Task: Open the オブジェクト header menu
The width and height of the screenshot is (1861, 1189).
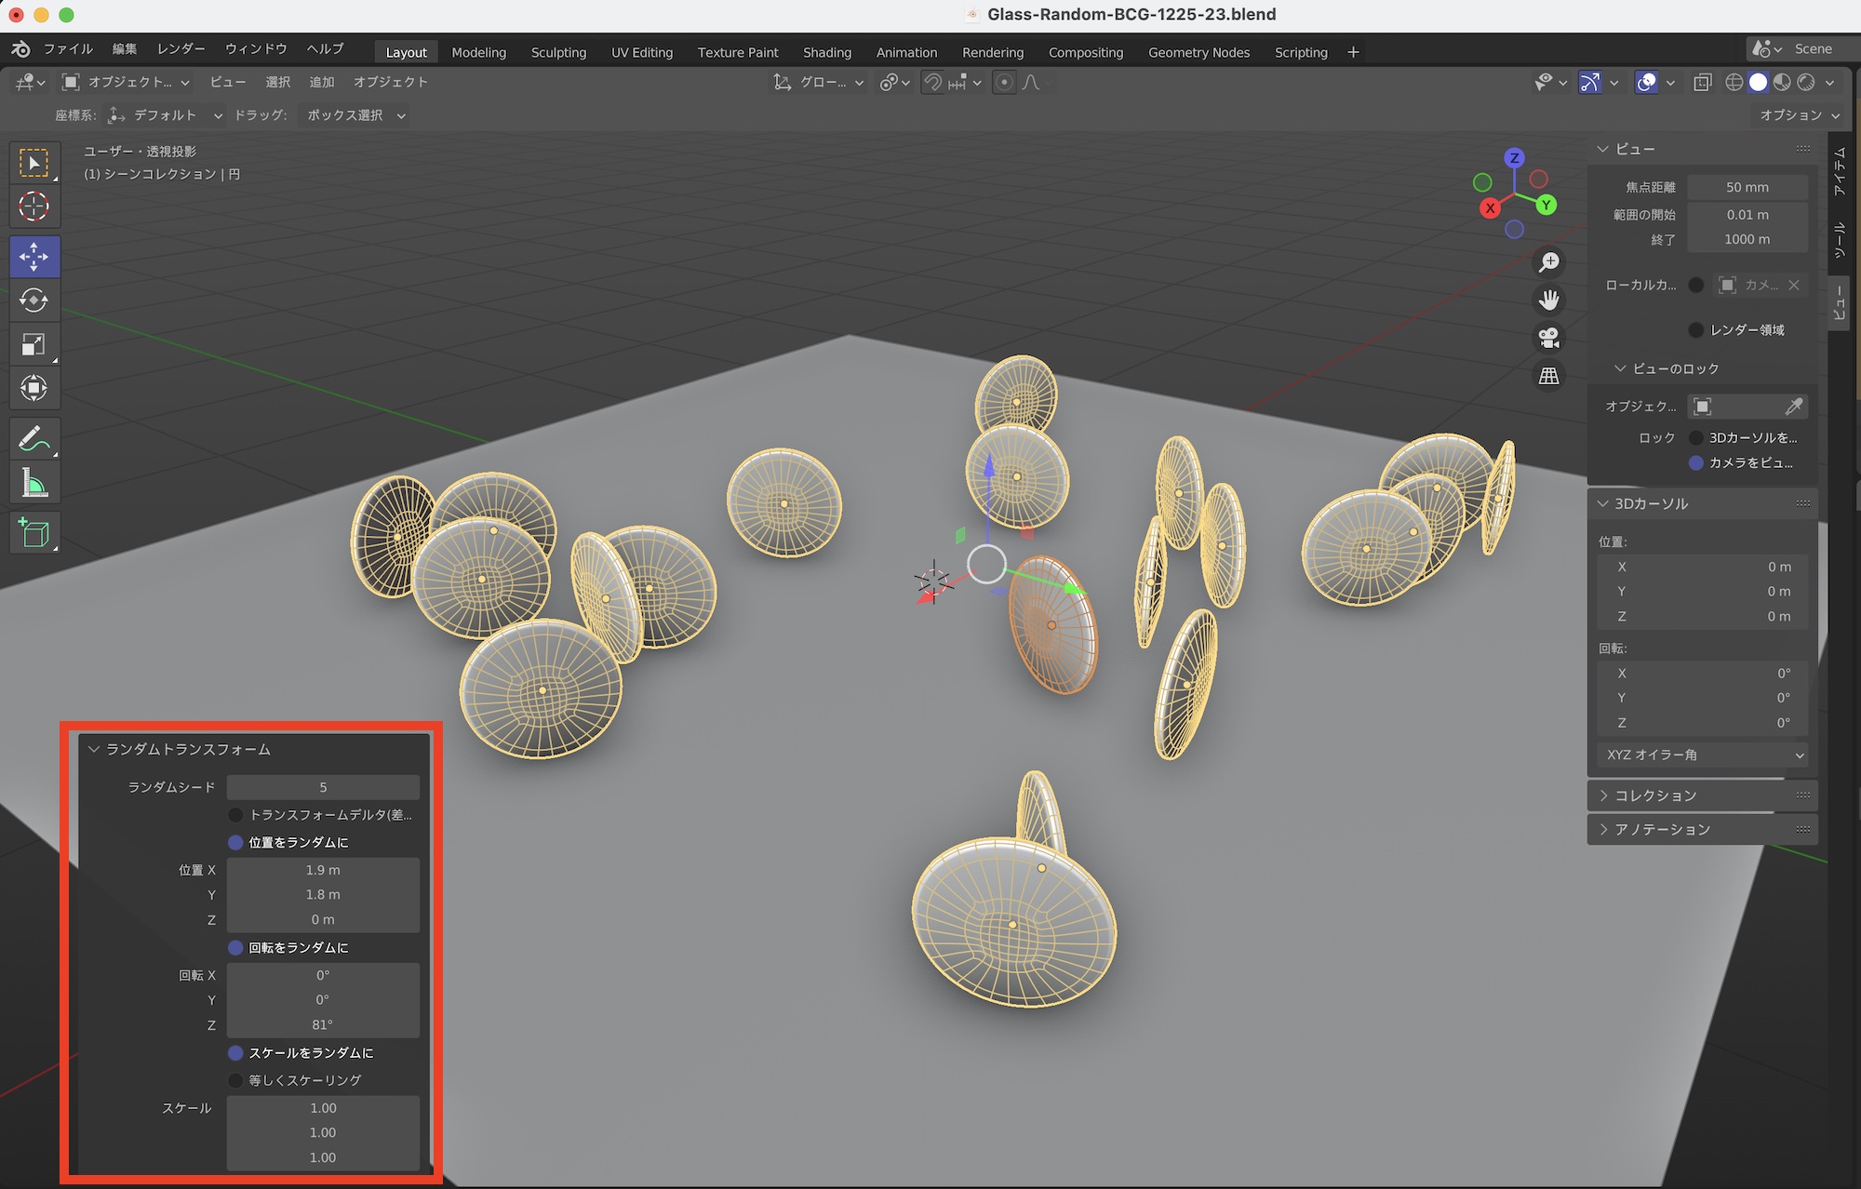Action: tap(390, 82)
